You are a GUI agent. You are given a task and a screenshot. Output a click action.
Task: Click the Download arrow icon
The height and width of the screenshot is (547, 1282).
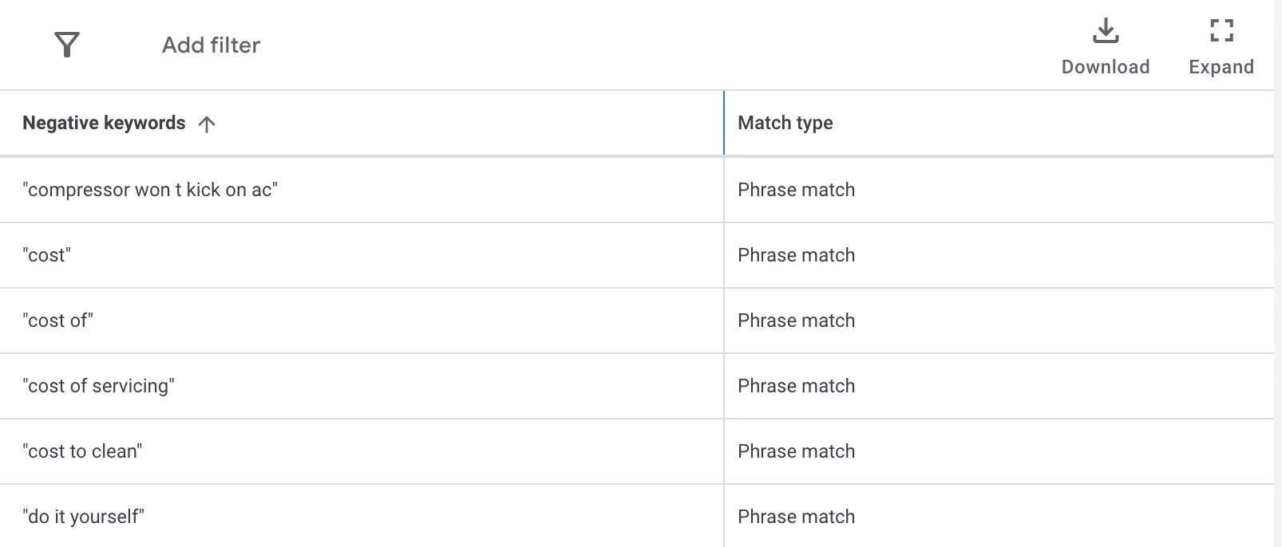tap(1105, 31)
